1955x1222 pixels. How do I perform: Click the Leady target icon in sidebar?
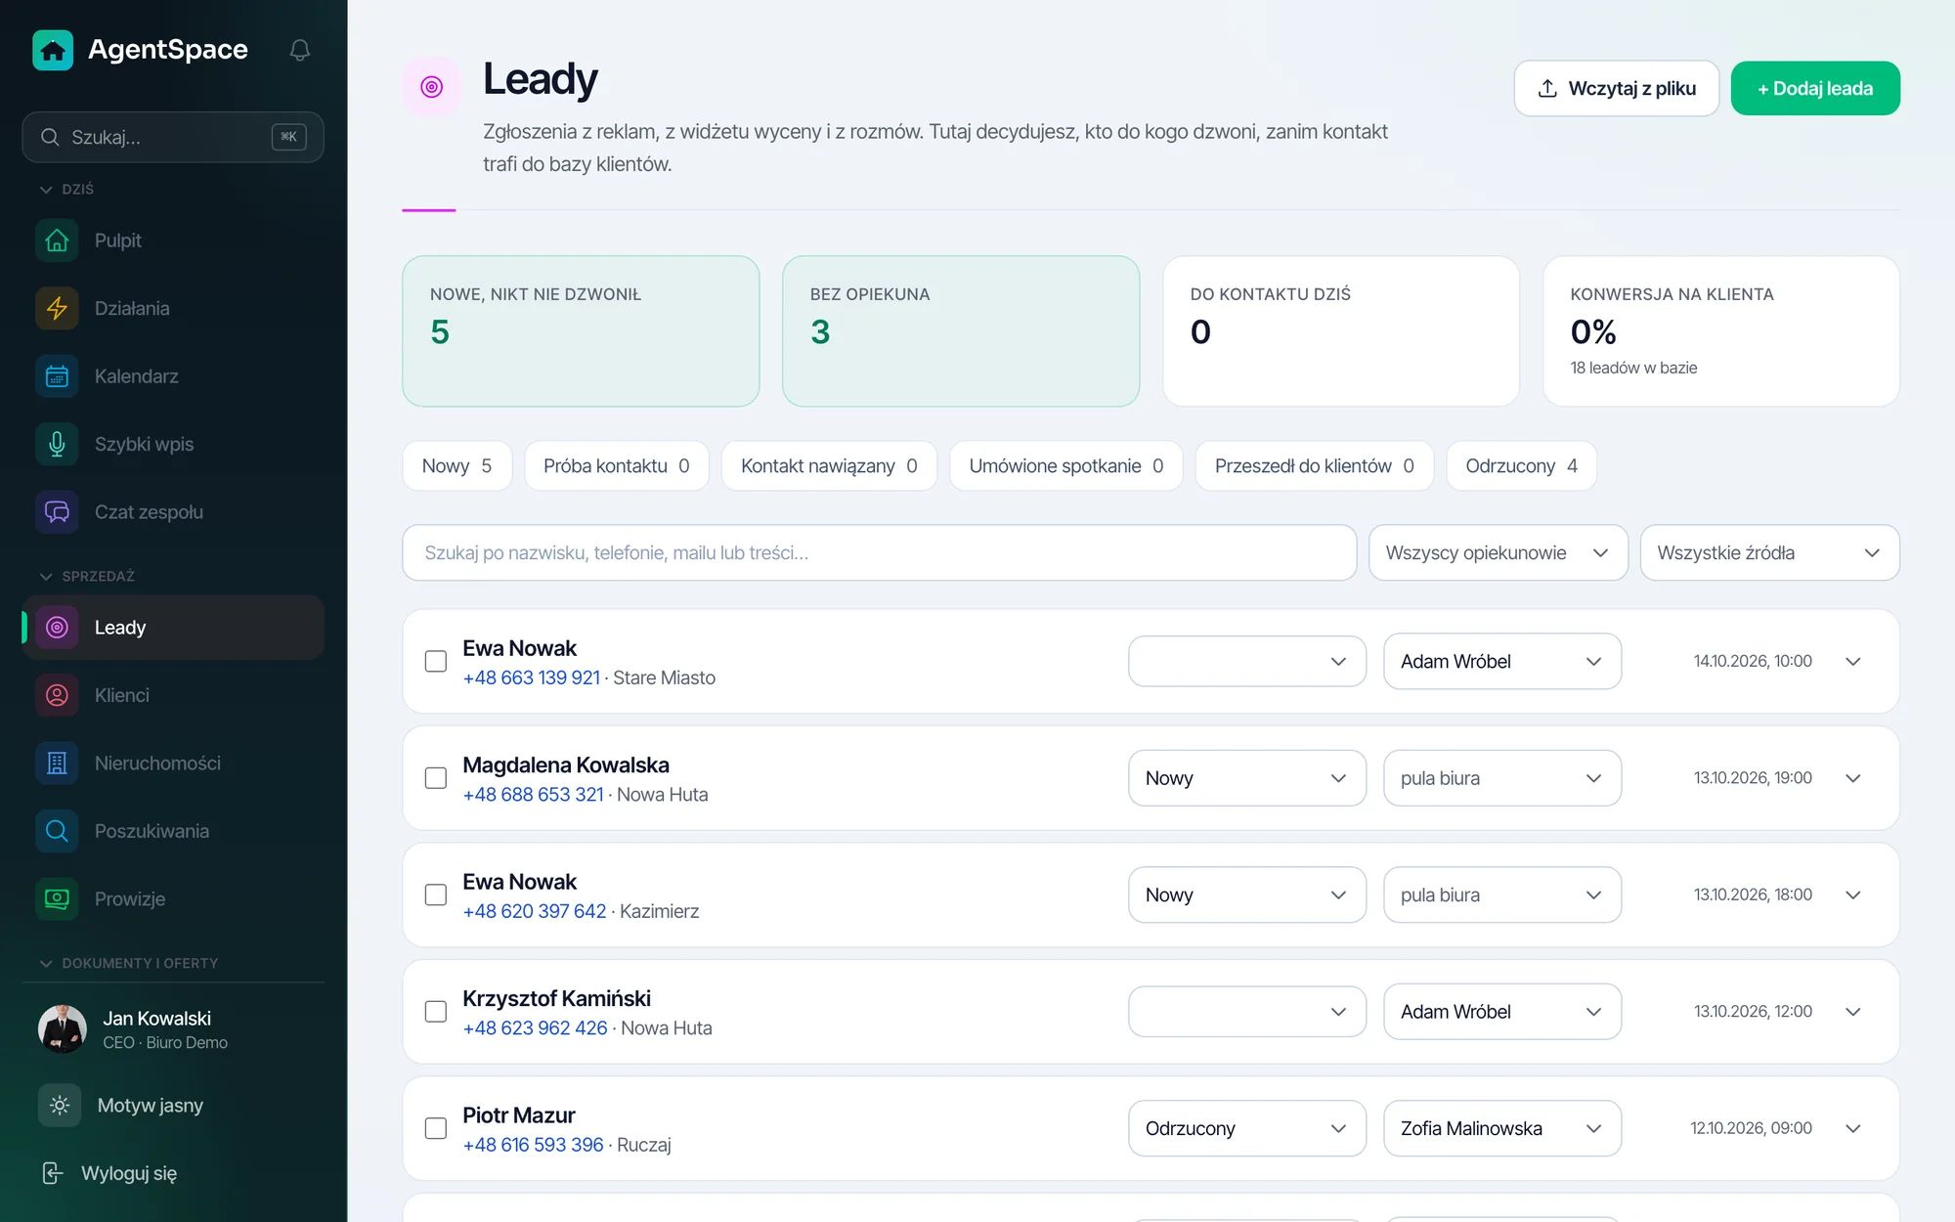(x=57, y=628)
